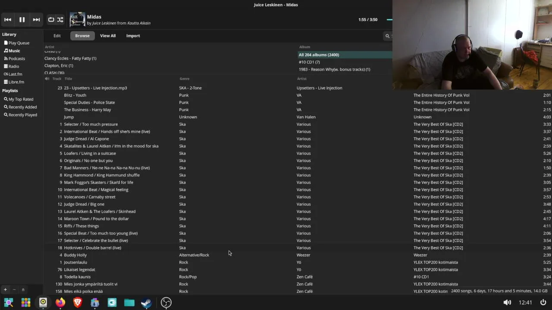552x310 pixels.
Task: Open My Top Rated playlist
Action: coord(21,99)
